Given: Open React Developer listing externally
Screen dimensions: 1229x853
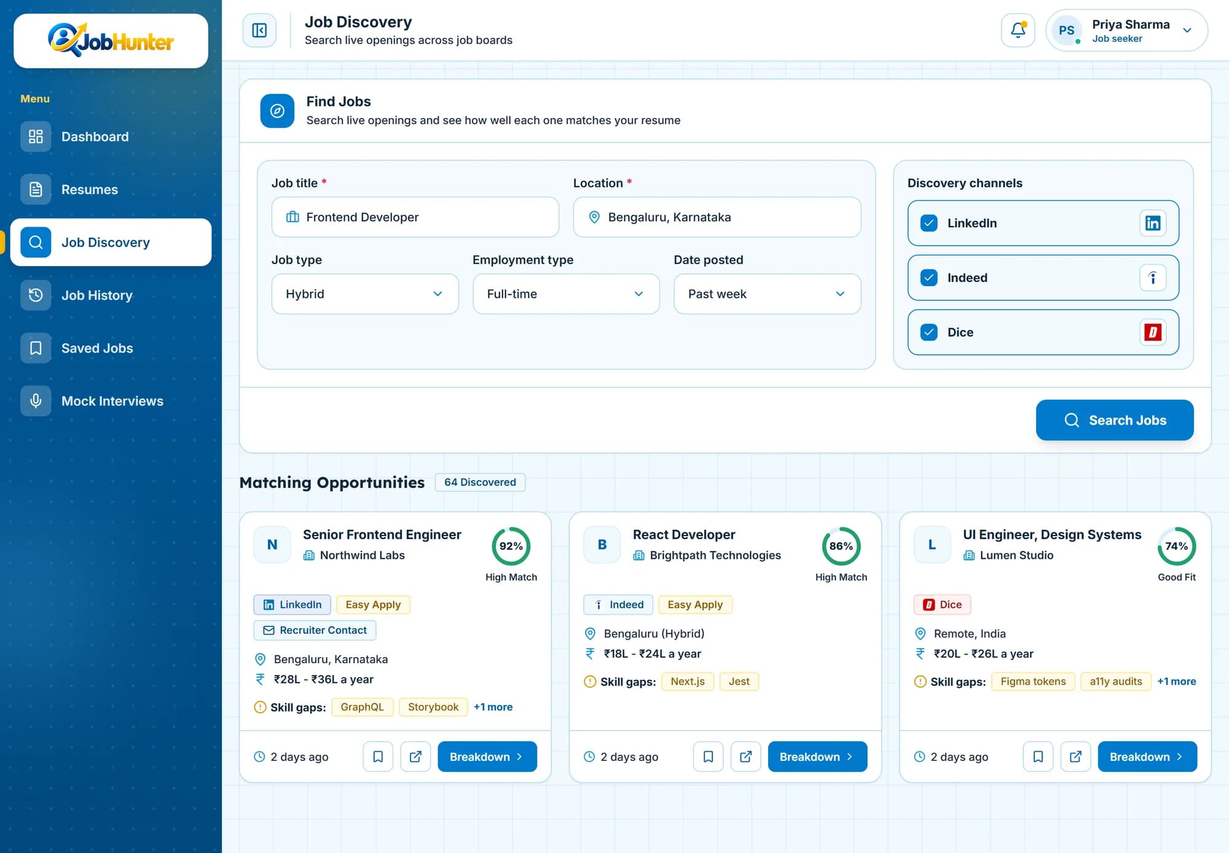Looking at the screenshot, I should 745,757.
